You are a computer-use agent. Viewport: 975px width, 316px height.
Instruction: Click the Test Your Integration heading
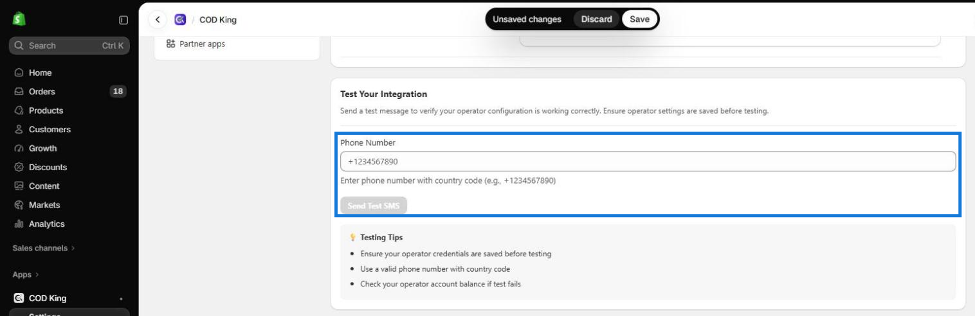coord(383,94)
